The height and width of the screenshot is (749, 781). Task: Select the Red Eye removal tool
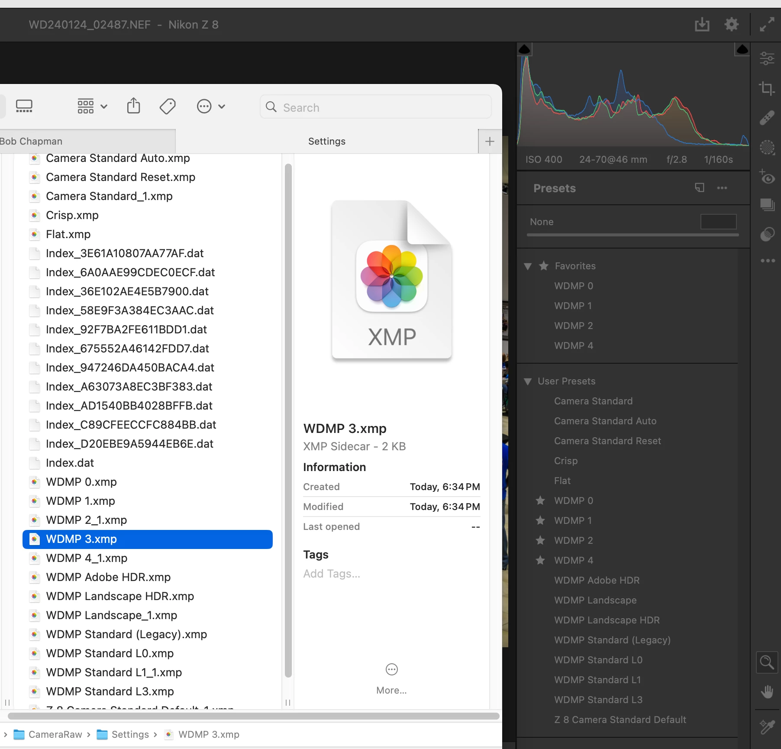click(x=767, y=177)
